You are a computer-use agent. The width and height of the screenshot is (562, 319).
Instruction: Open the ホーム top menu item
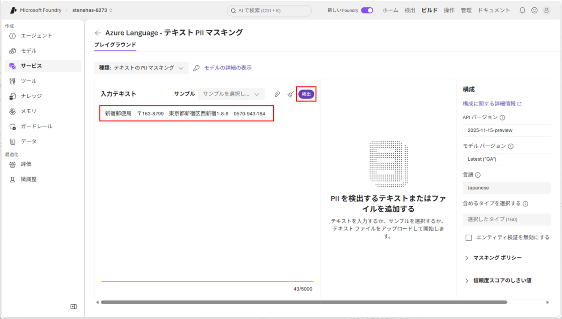tap(390, 10)
